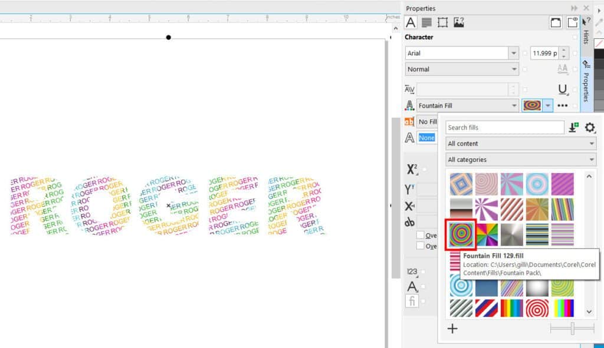Open the Character properties icon

tap(411, 23)
